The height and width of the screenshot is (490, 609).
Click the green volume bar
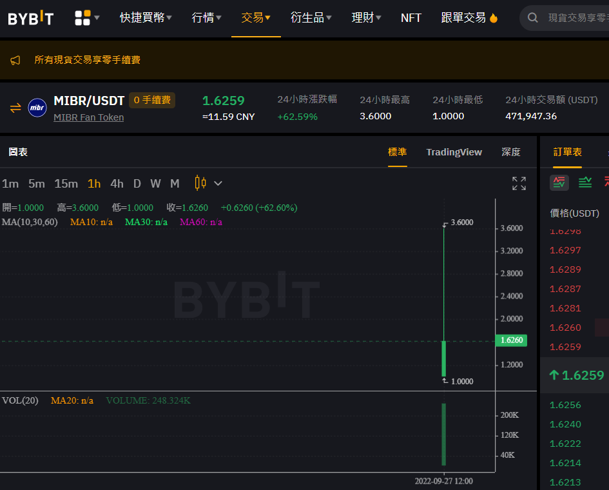tap(444, 435)
